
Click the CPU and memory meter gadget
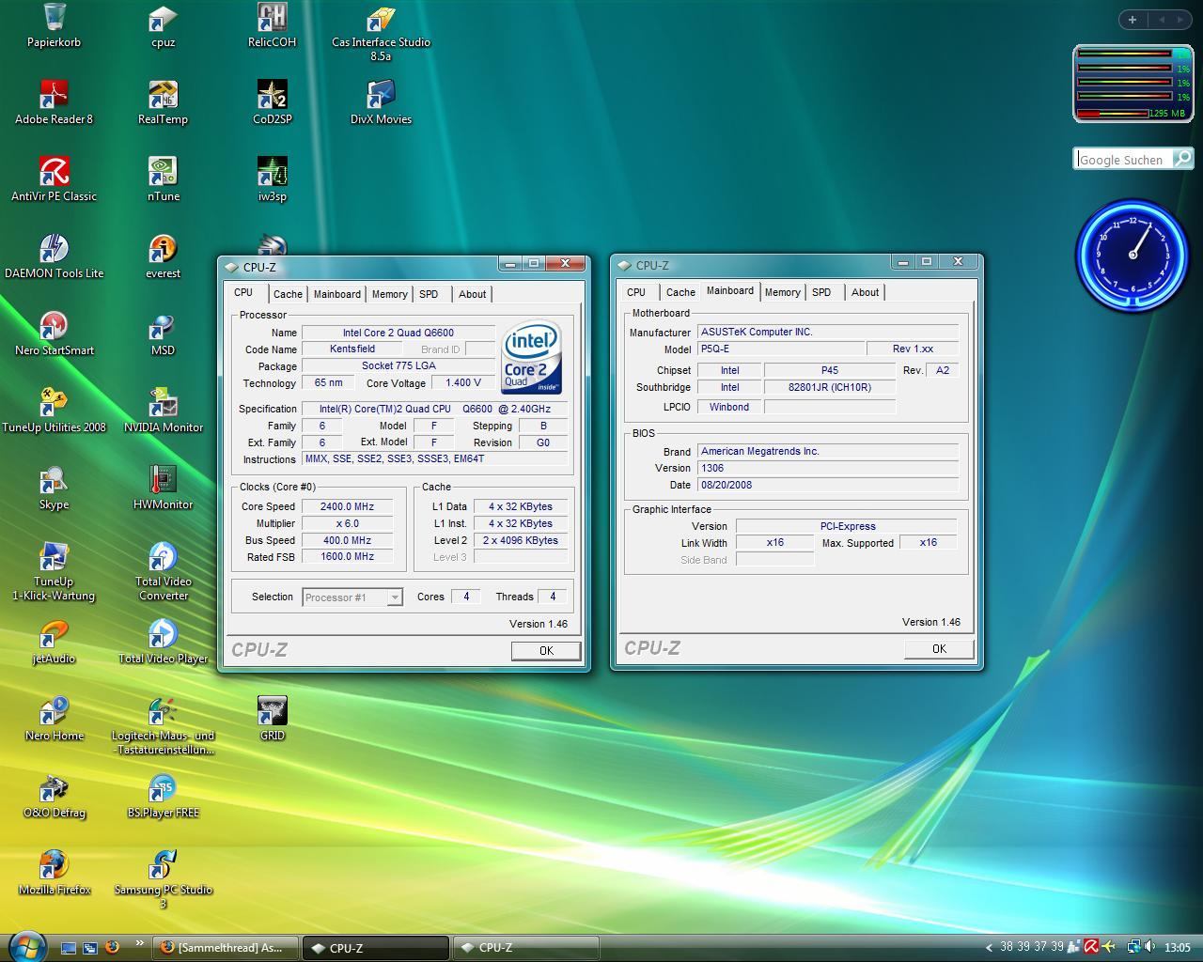coord(1133,83)
